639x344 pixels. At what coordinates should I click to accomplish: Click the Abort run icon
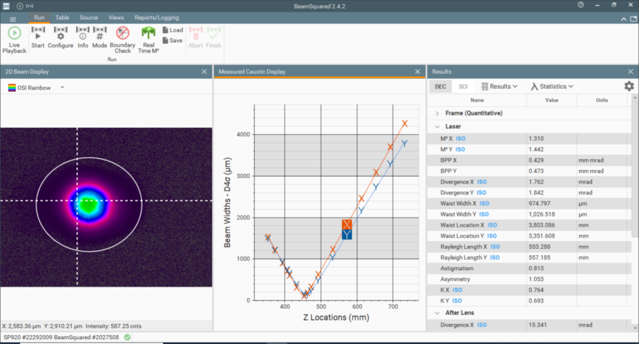point(196,37)
